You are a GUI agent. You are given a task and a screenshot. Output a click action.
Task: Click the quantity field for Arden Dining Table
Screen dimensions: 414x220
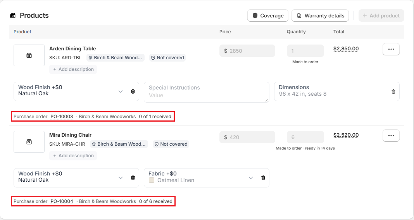click(305, 51)
